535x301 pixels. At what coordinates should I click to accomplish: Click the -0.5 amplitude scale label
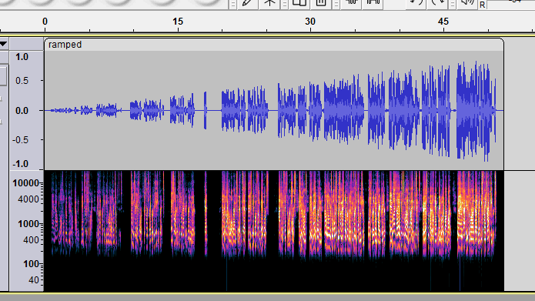click(21, 140)
